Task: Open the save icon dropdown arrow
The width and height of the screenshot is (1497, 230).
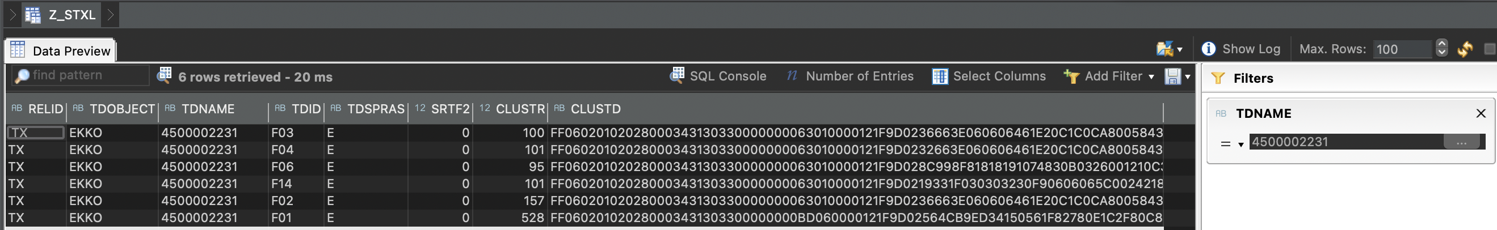Action: coord(1187,77)
